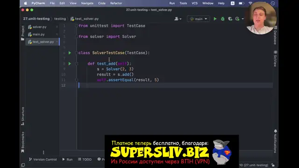Collapse the SolverTestCase class fold marker
Viewport: 299px width, 168px height.
tap(77, 53)
